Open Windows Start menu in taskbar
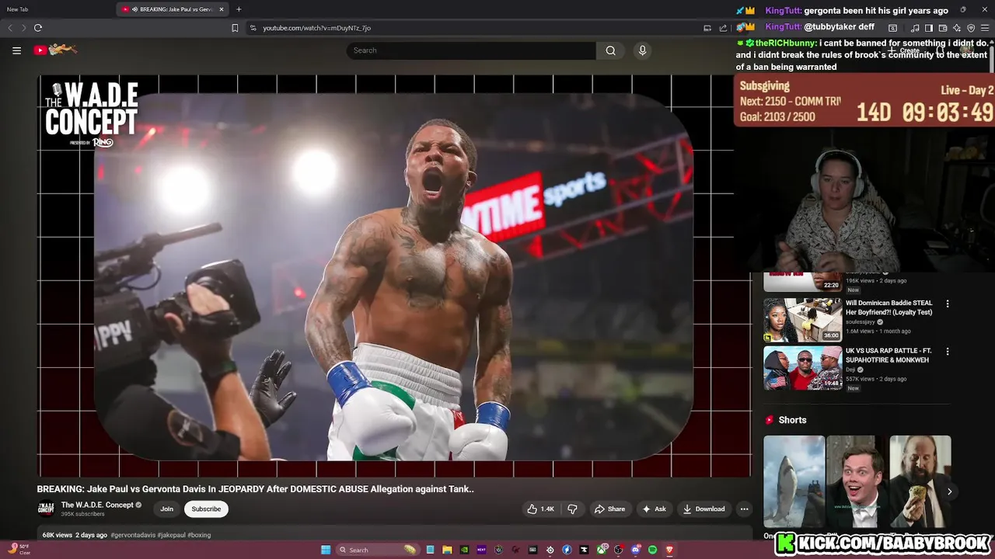 pos(326,550)
